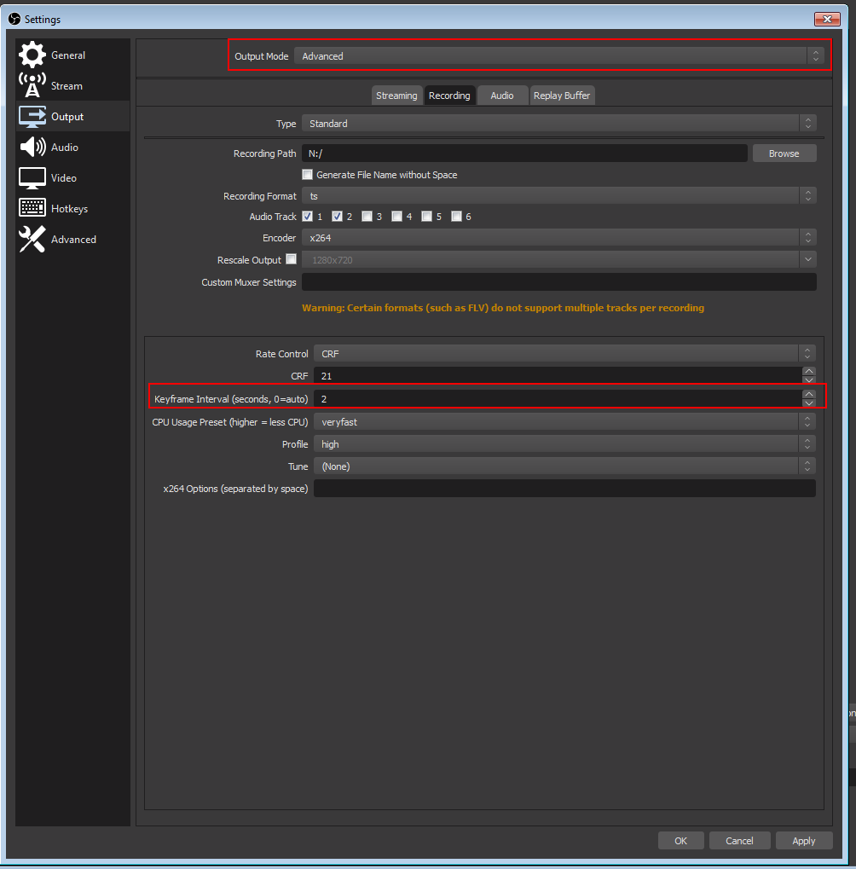Viewport: 856px width, 869px height.
Task: Open Rescale Output resolution dropdown
Action: pos(558,259)
